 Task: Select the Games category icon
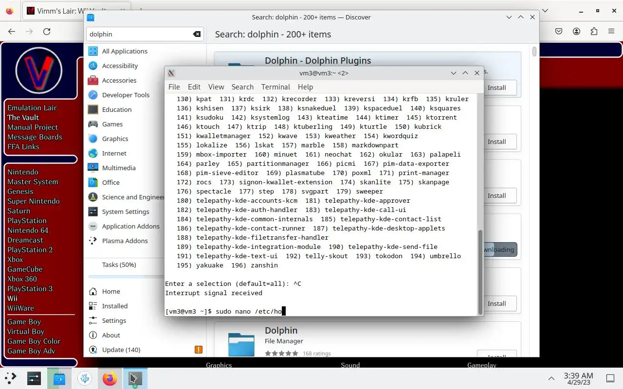click(x=93, y=124)
